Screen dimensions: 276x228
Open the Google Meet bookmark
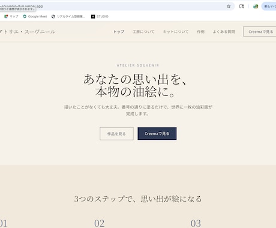[35, 17]
